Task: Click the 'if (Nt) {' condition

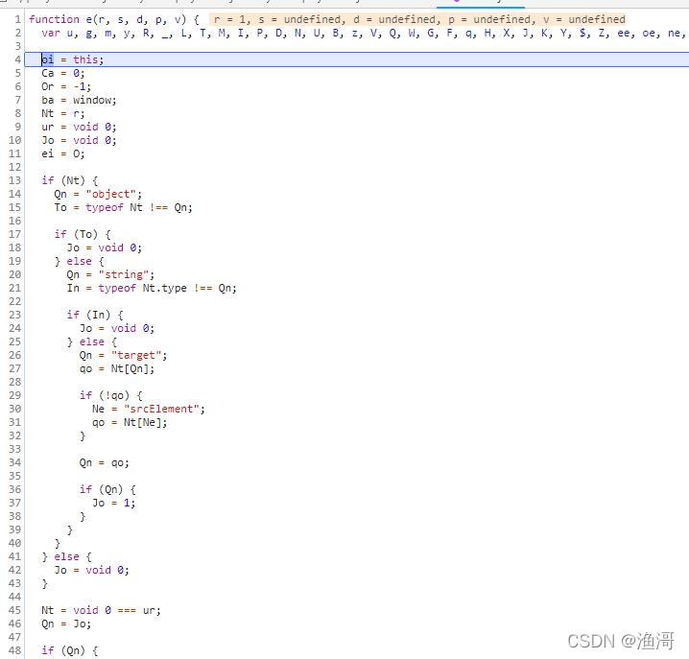Action: point(69,180)
